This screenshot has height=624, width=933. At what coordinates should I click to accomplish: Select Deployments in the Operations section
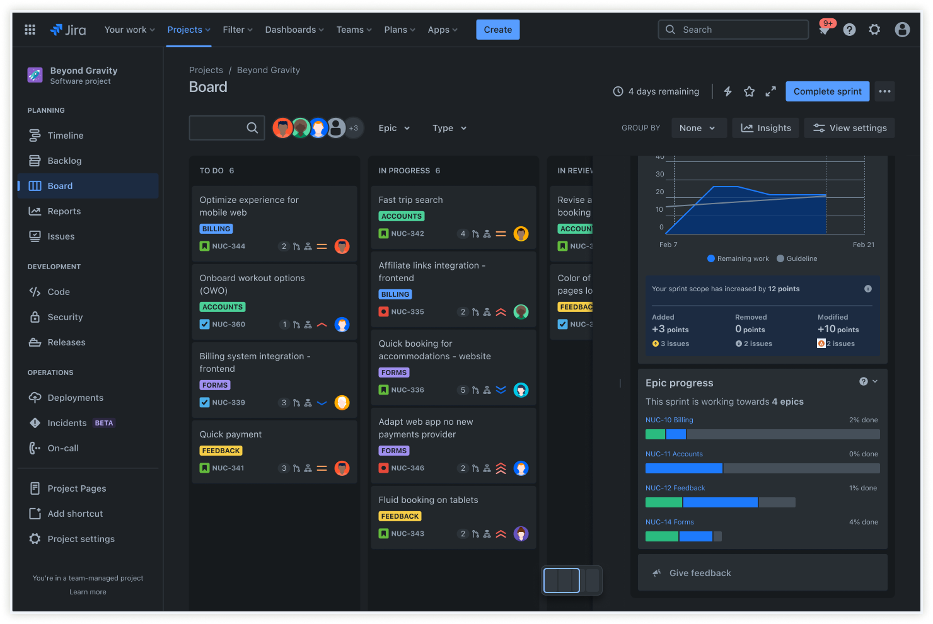pyautogui.click(x=74, y=397)
